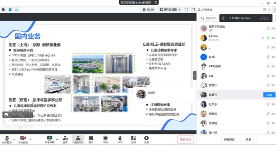Click 私聊 button for 陈慧芳
Viewport: 276px width, 145px height.
tap(269, 95)
